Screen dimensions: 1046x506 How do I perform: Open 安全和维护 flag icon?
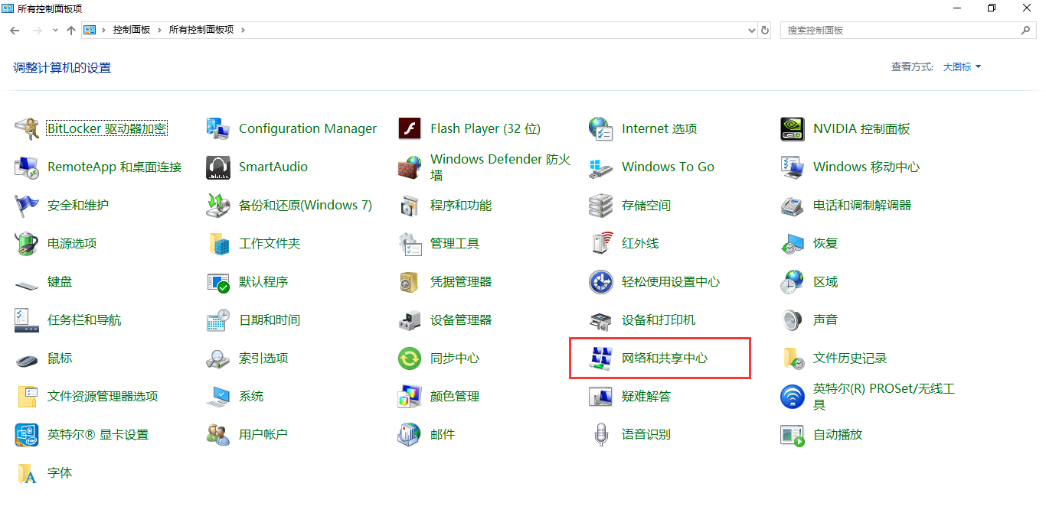(x=27, y=205)
